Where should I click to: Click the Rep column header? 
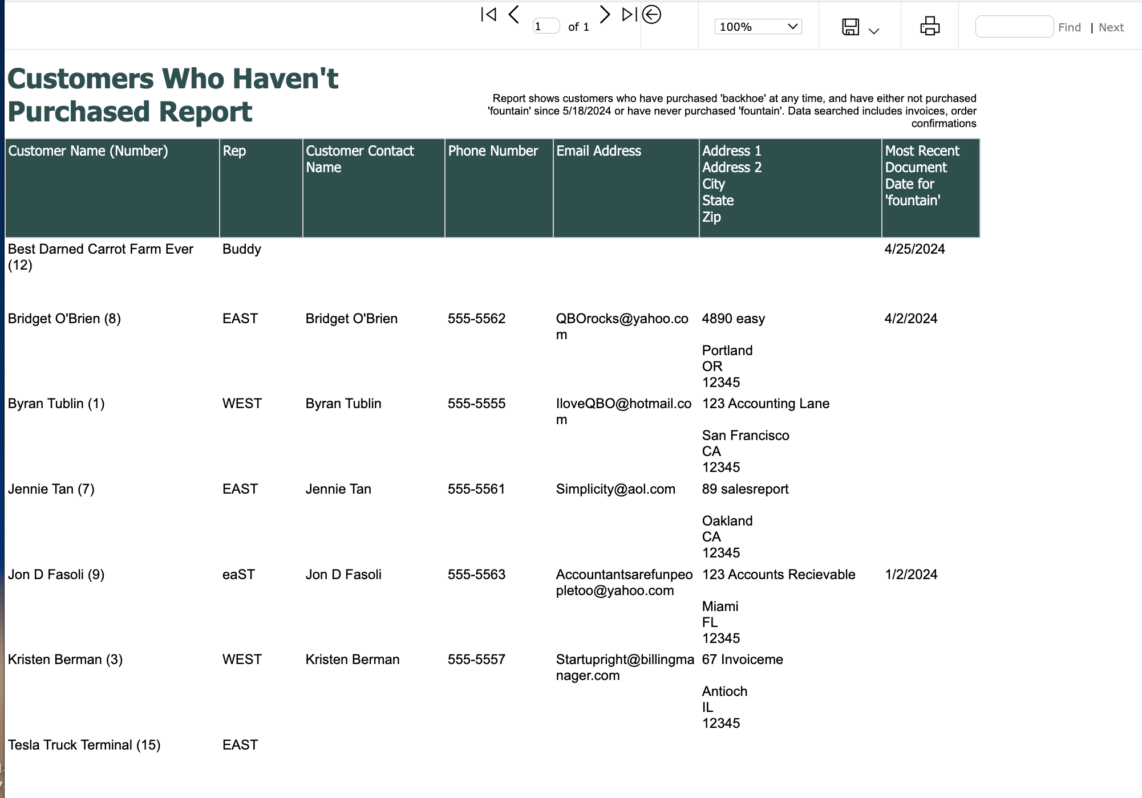(x=234, y=151)
